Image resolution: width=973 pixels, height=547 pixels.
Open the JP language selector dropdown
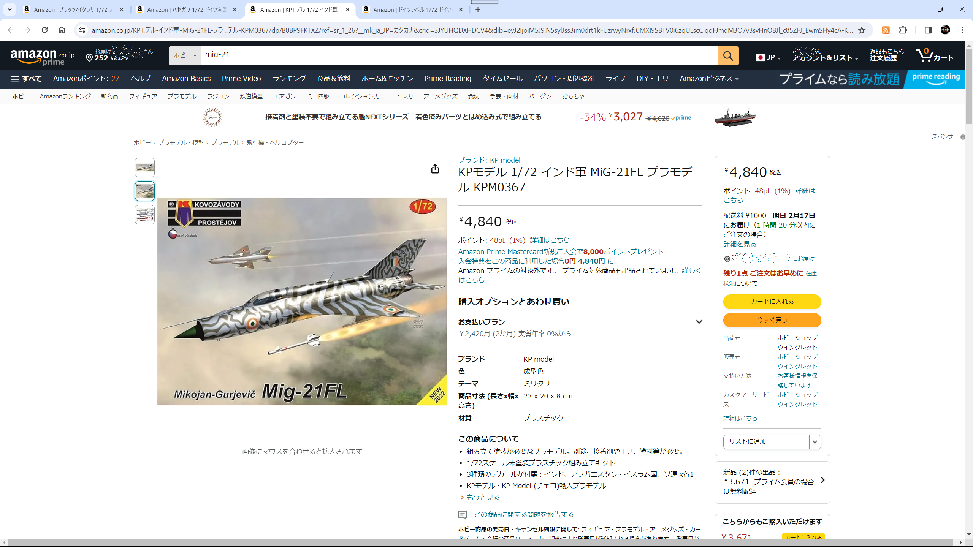coord(768,57)
